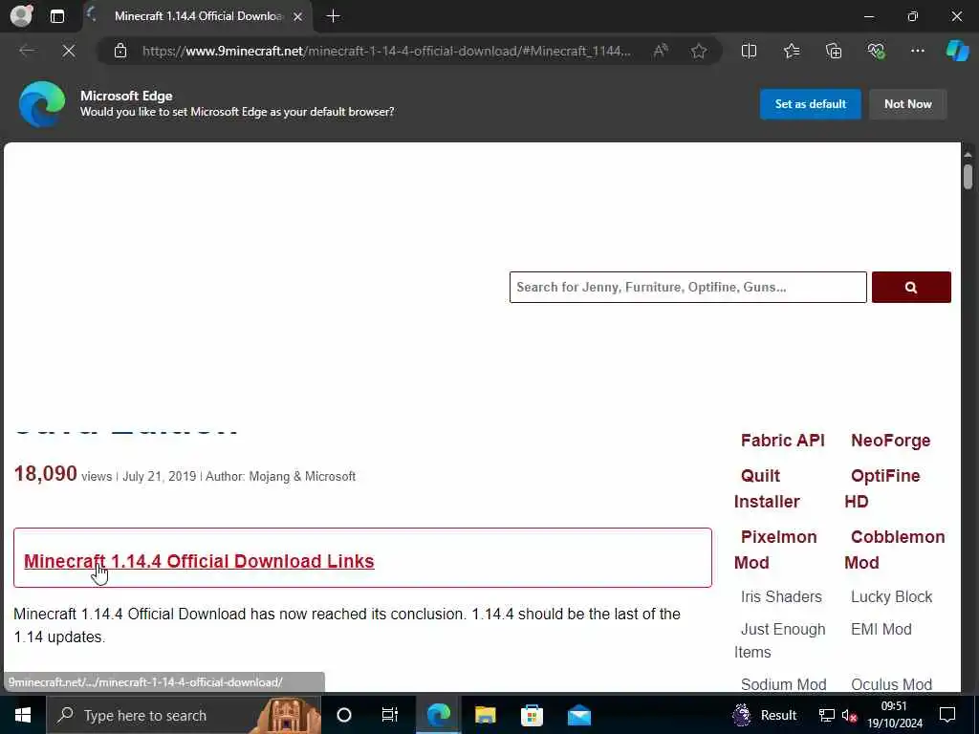Open the Quilt Installer link
979x734 pixels.
point(767,488)
